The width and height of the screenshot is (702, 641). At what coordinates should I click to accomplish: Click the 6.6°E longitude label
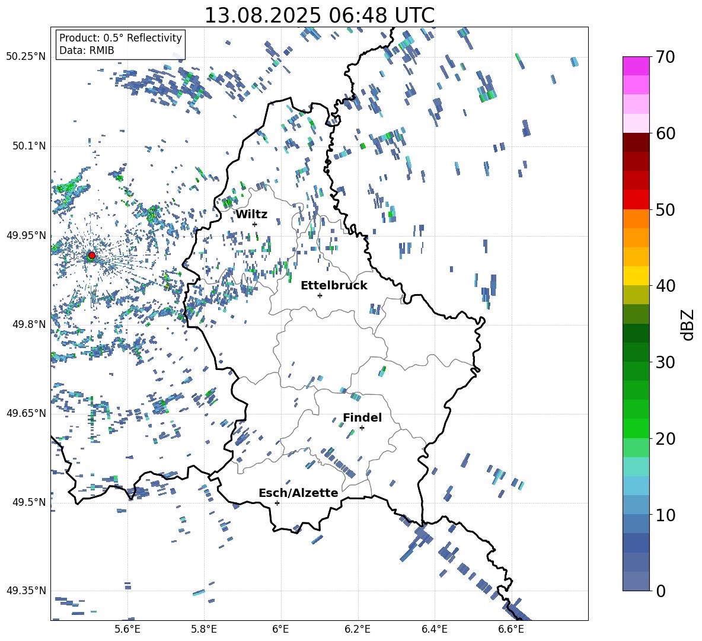[511, 629]
